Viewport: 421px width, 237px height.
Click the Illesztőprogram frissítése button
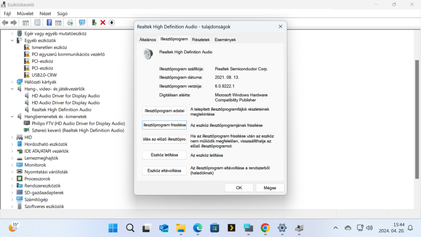pyautogui.click(x=164, y=125)
